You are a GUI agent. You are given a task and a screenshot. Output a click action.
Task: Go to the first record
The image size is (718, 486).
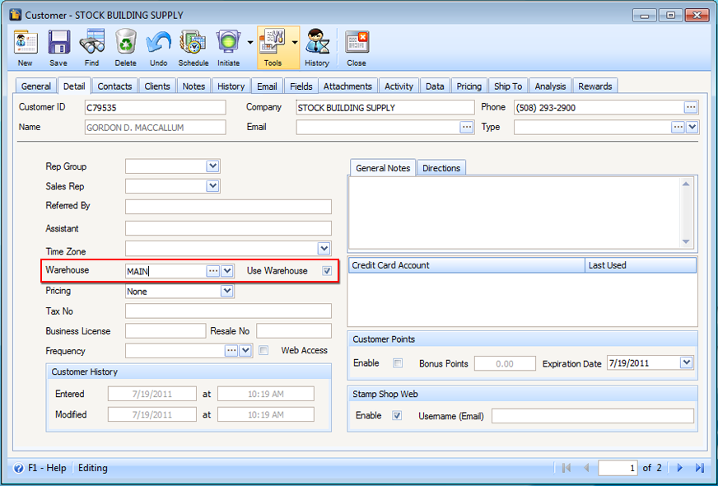[x=566, y=468]
